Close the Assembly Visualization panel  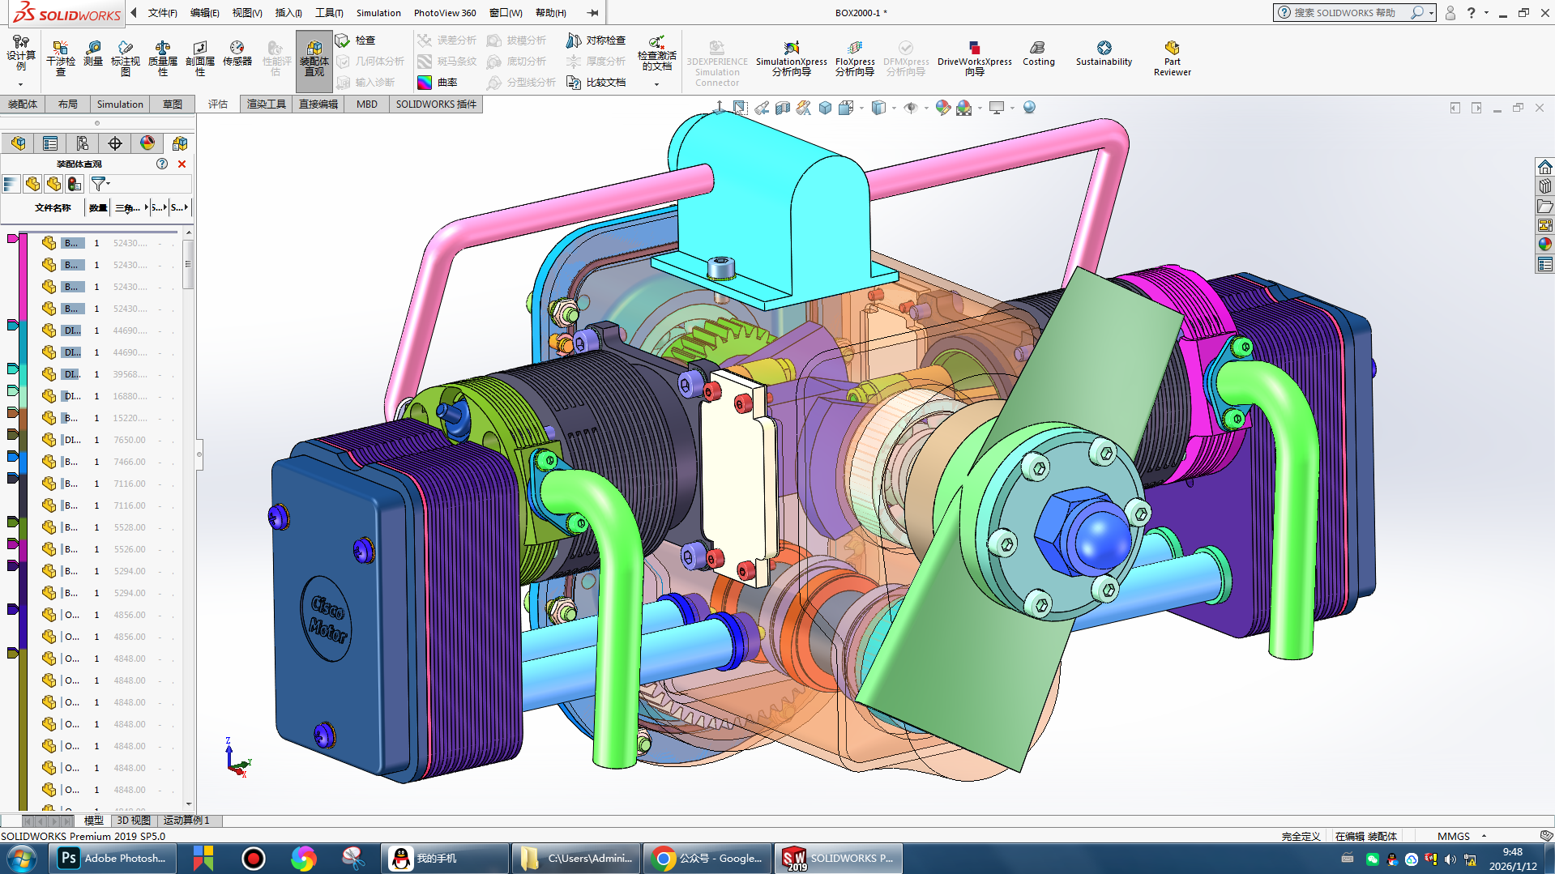(x=182, y=164)
